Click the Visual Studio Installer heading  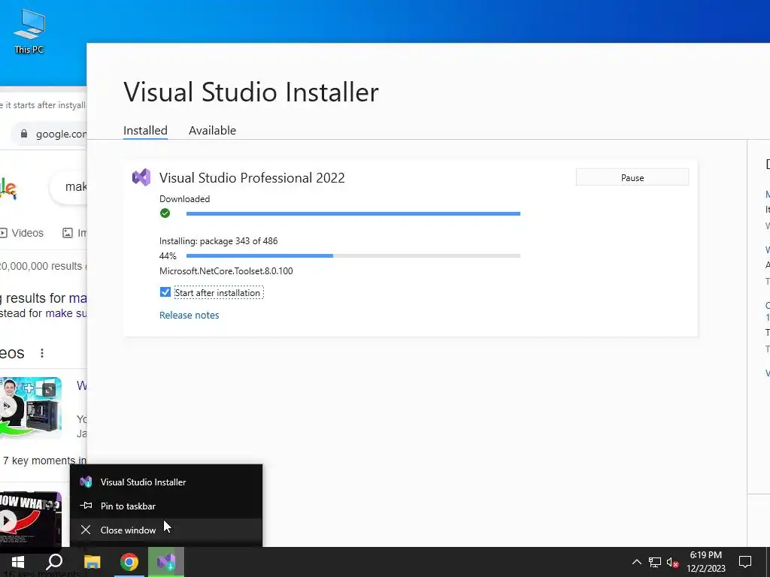click(x=251, y=92)
